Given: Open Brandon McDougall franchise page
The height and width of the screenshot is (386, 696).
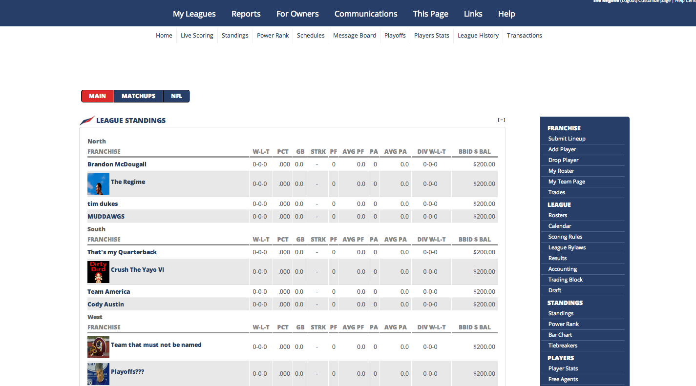Looking at the screenshot, I should [117, 164].
